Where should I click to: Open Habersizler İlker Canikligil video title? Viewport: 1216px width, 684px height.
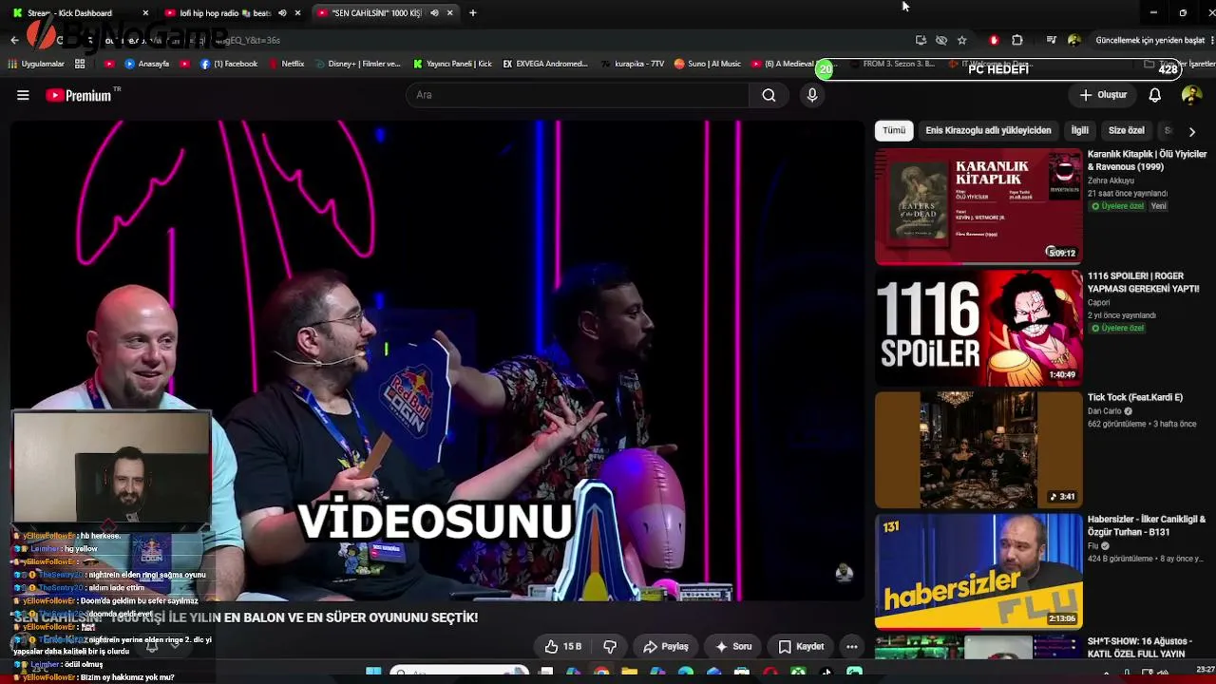pyautogui.click(x=1147, y=525)
